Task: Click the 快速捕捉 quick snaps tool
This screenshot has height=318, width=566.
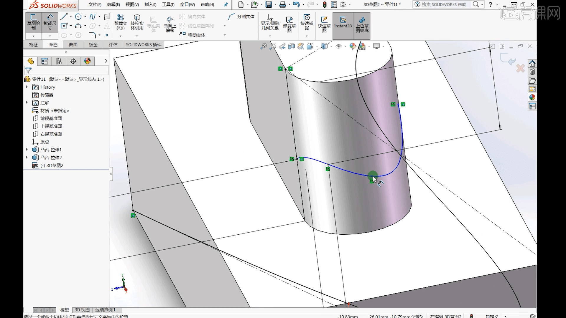Action: click(x=307, y=22)
